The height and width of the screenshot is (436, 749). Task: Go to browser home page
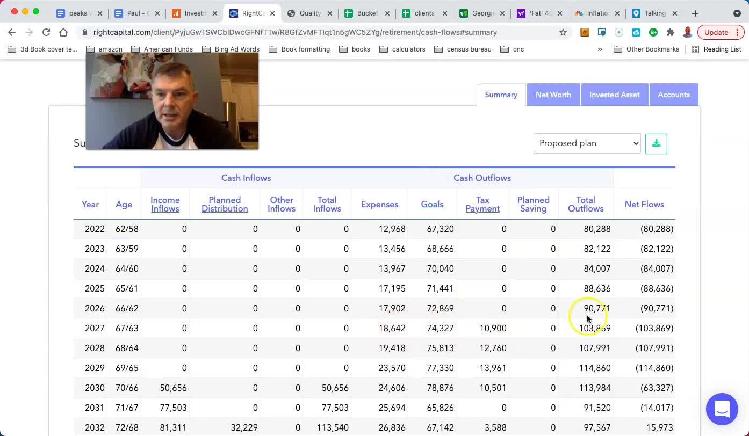point(63,32)
